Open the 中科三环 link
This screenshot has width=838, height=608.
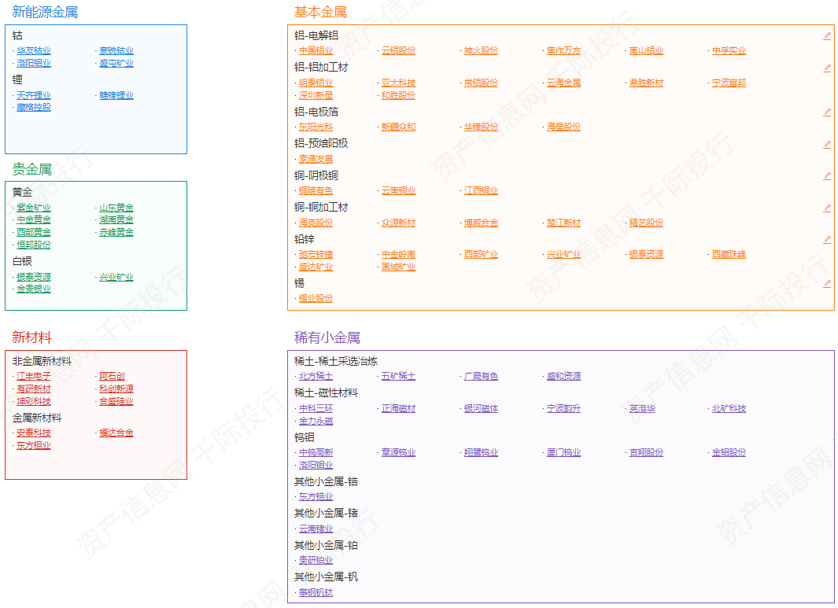[316, 409]
